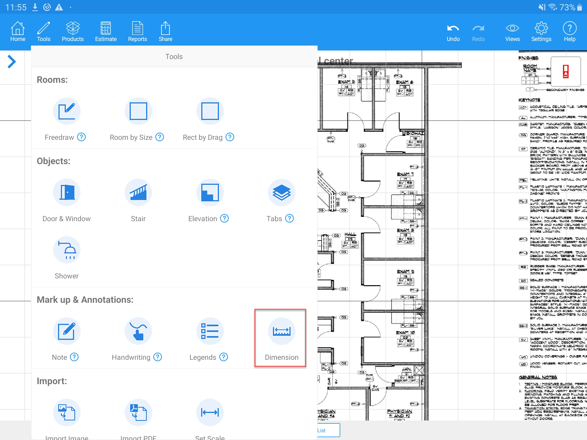Screen dimensions: 587x440
Task: Switch to the Estimate section
Action: coord(106,32)
